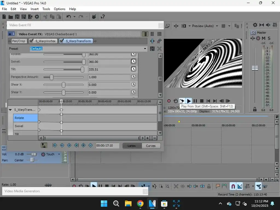Viewport: 280px width, 210px height.
Task: Click the What's This help icon
Action: tap(103, 17)
